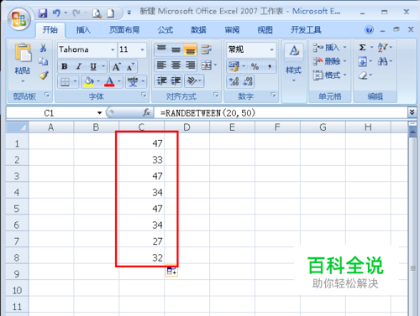Click the AutoSum sigma icon
This screenshot has width=420, height=316.
click(x=363, y=48)
